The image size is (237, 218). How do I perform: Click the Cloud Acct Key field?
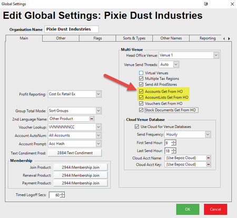[x=187, y=164]
